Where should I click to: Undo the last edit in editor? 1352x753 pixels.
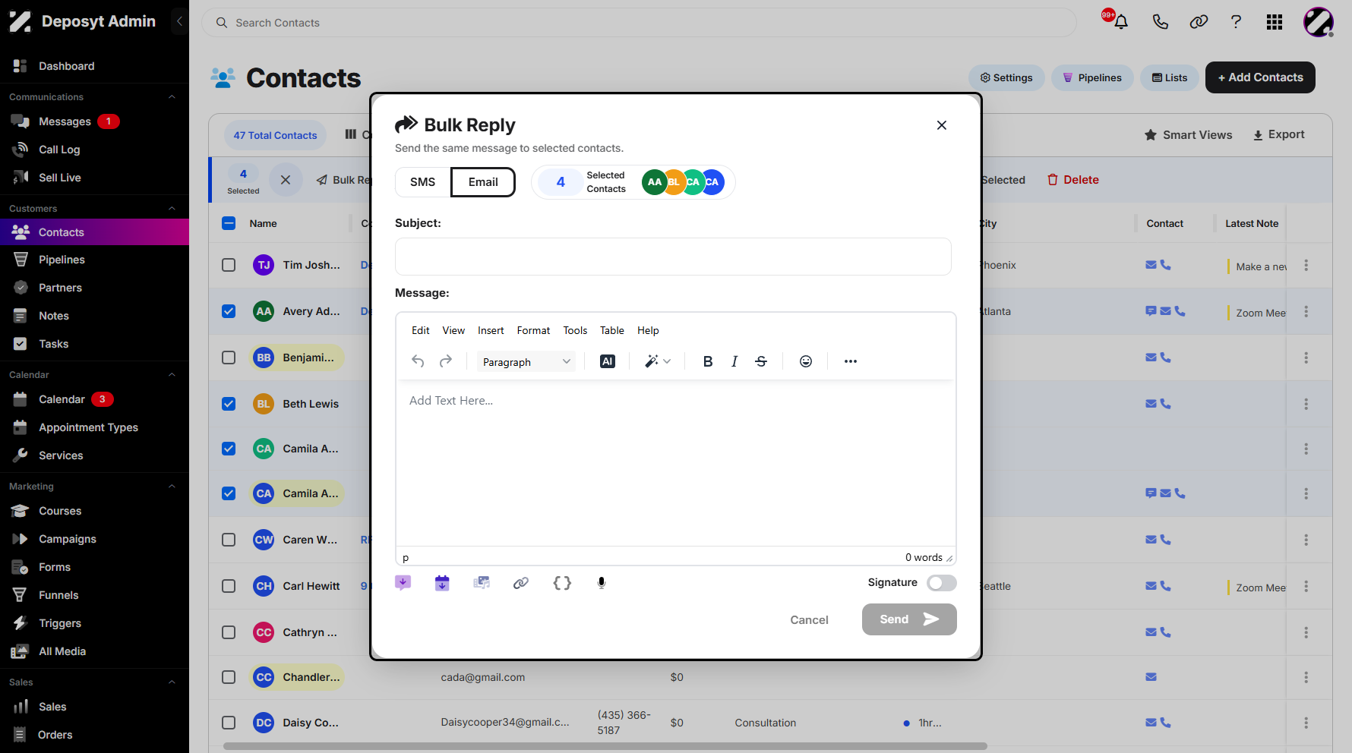(418, 361)
